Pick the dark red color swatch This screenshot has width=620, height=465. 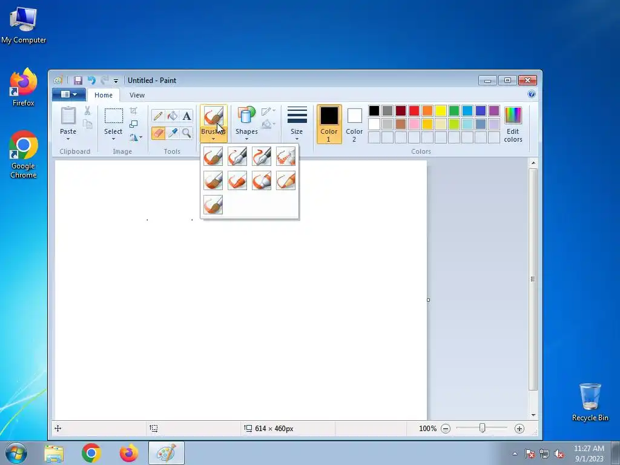pyautogui.click(x=401, y=111)
